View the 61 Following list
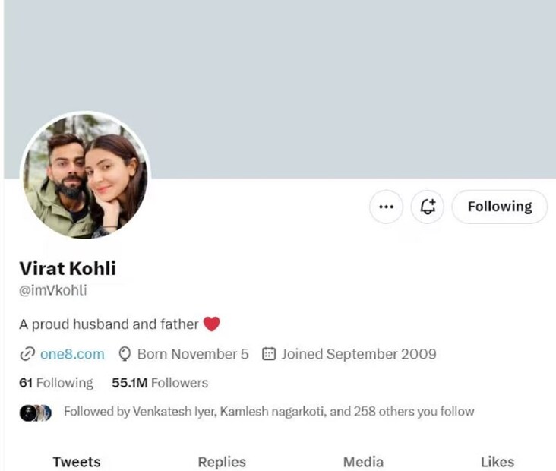Viewport: 556px width, 471px height. click(55, 383)
